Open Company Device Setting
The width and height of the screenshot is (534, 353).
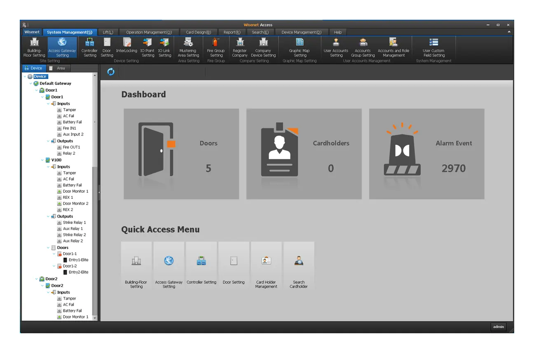click(x=263, y=48)
